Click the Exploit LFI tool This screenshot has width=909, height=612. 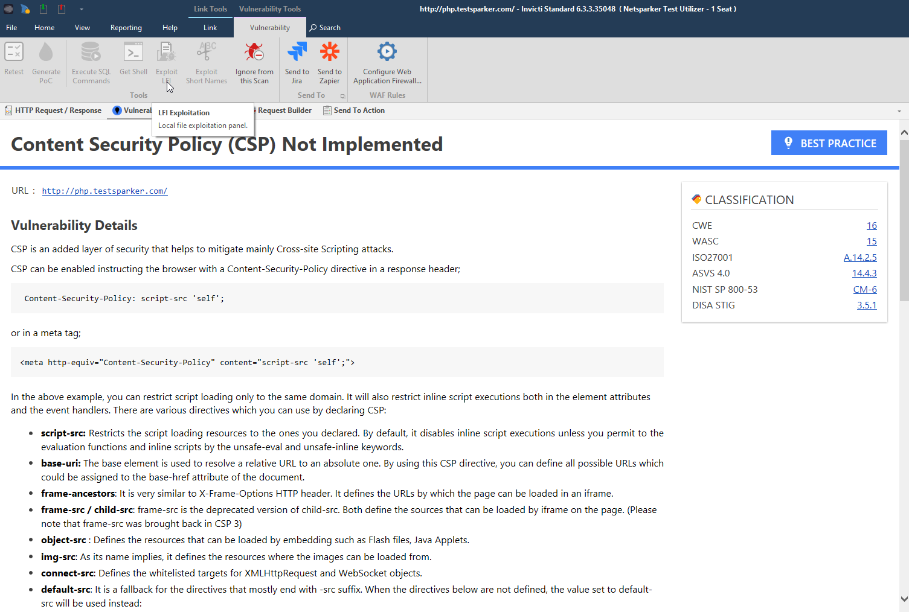[x=167, y=63]
